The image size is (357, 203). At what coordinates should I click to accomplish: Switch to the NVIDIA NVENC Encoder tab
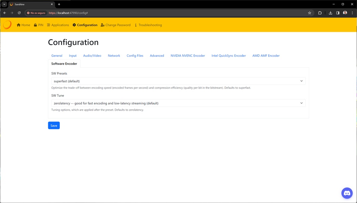click(x=188, y=56)
